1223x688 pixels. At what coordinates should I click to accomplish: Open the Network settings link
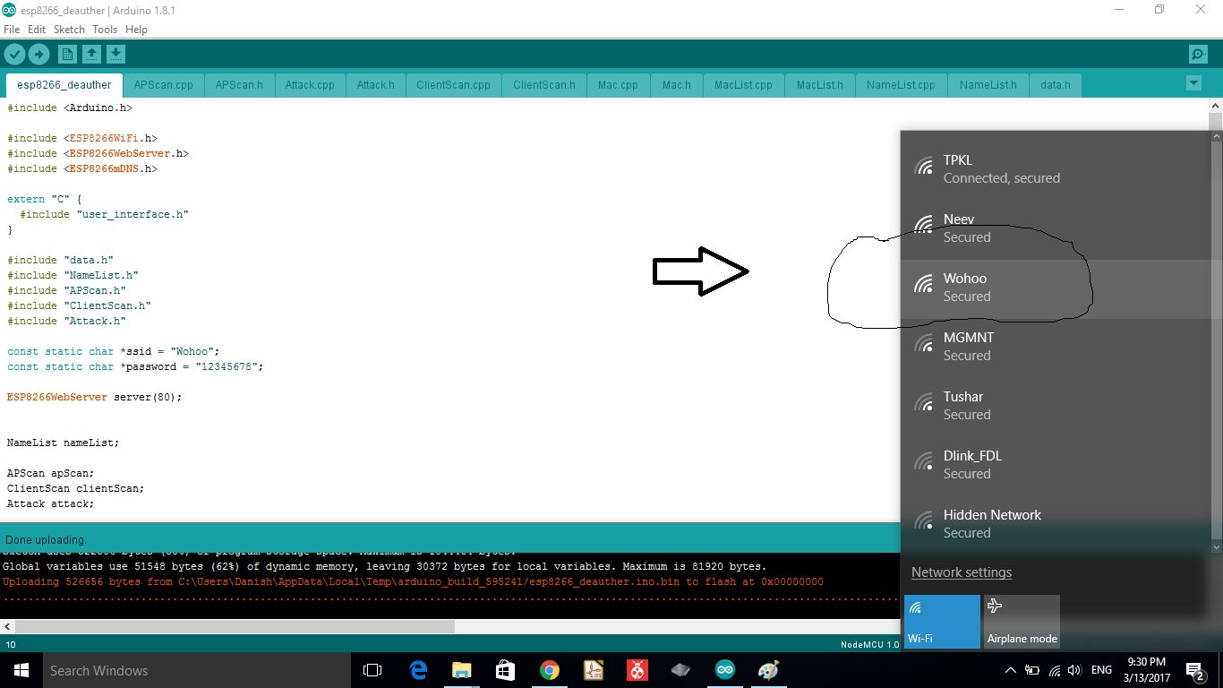coord(962,572)
